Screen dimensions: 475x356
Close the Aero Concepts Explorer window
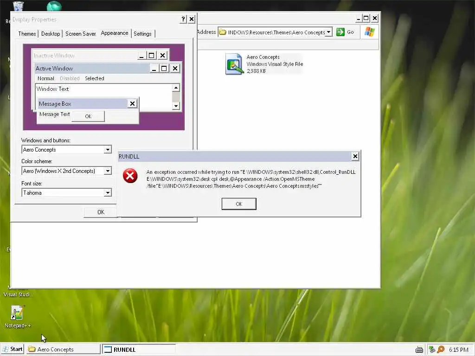375,19
